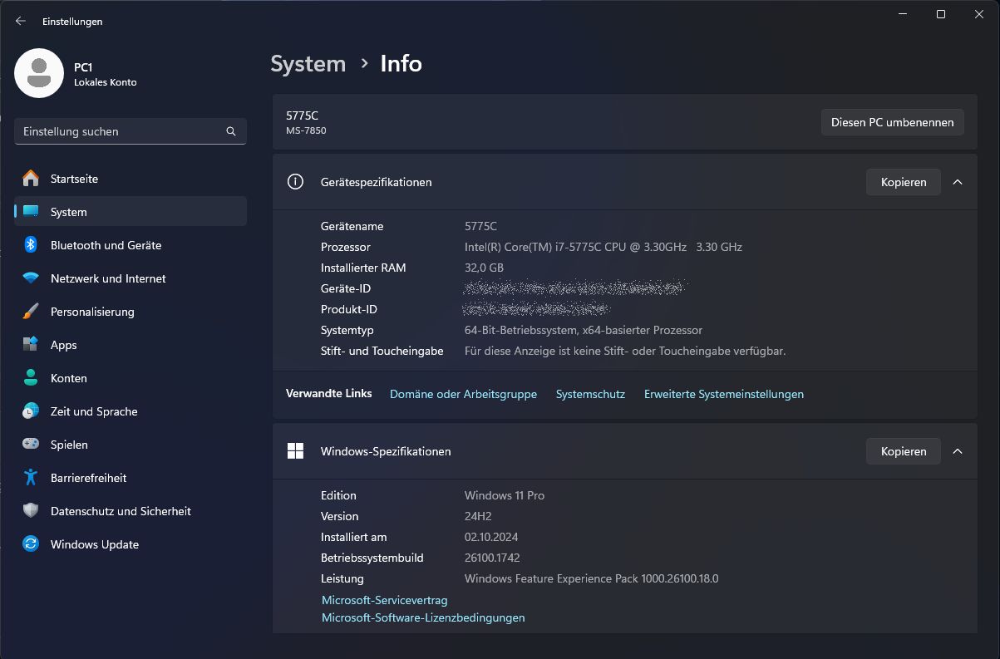Copy Windows-Spezifikationen with Kopieren button
This screenshot has height=659, width=1000.
904,451
